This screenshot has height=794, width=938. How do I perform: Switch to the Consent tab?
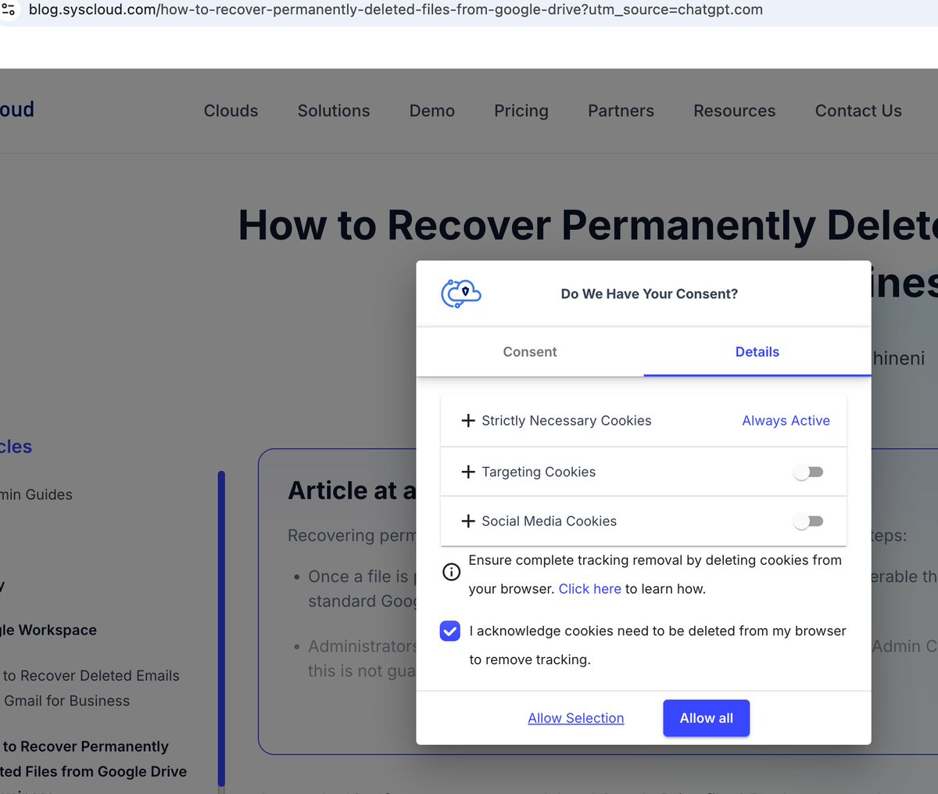point(530,352)
